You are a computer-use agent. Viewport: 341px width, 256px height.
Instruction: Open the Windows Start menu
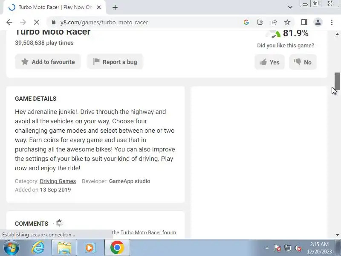click(11, 247)
